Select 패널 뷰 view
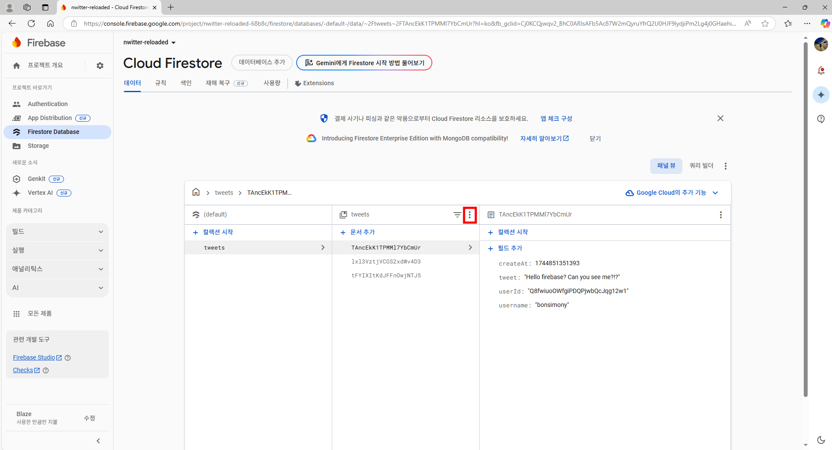 click(666, 166)
